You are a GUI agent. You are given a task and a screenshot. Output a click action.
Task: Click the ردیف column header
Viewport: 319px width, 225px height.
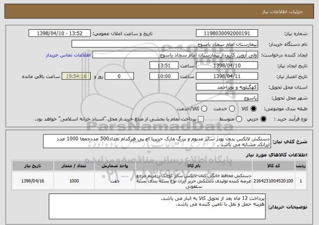301,166
